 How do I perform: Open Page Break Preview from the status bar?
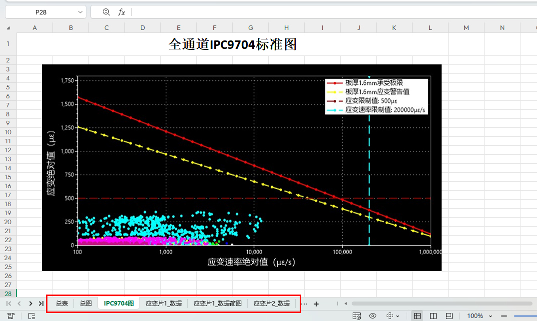pos(449,316)
